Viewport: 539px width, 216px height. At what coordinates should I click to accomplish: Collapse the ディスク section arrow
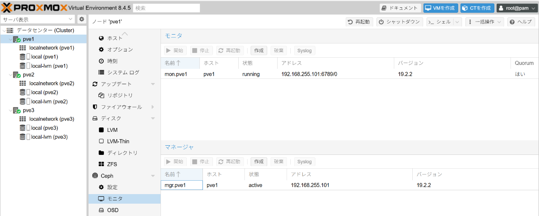(x=153, y=118)
